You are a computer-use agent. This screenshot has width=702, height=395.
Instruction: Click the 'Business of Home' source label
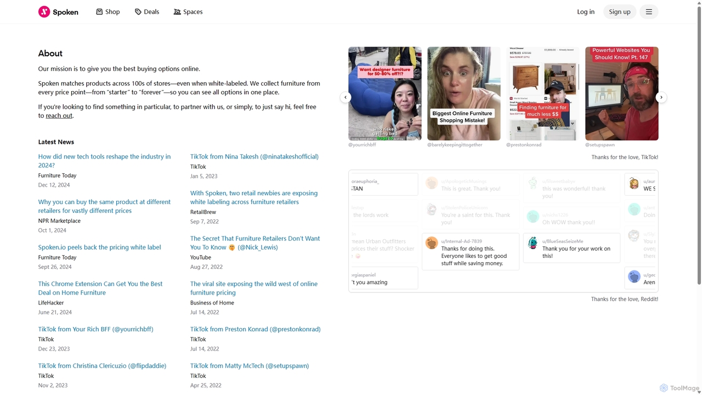click(212, 303)
